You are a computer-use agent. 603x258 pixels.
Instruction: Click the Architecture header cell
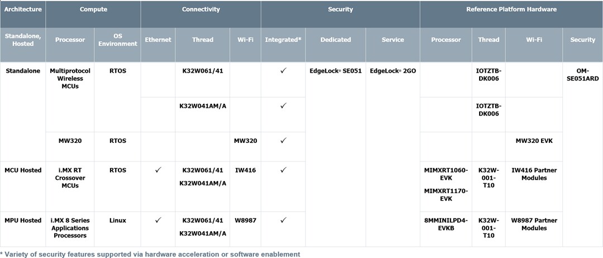point(23,9)
